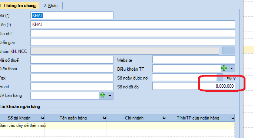
Task: Click the Số ngày được nợ field
Action: 184,77
